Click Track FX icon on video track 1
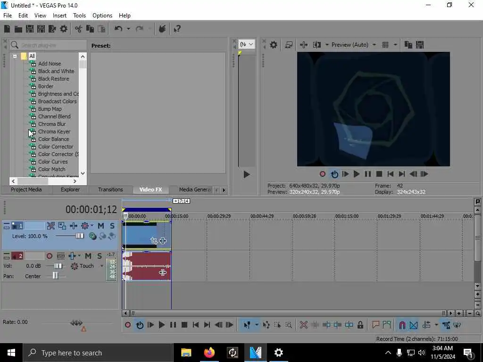Image resolution: width=483 pixels, height=362 pixels. point(74,226)
